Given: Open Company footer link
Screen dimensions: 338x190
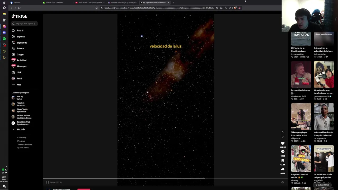Looking at the screenshot, I should 22,137.
